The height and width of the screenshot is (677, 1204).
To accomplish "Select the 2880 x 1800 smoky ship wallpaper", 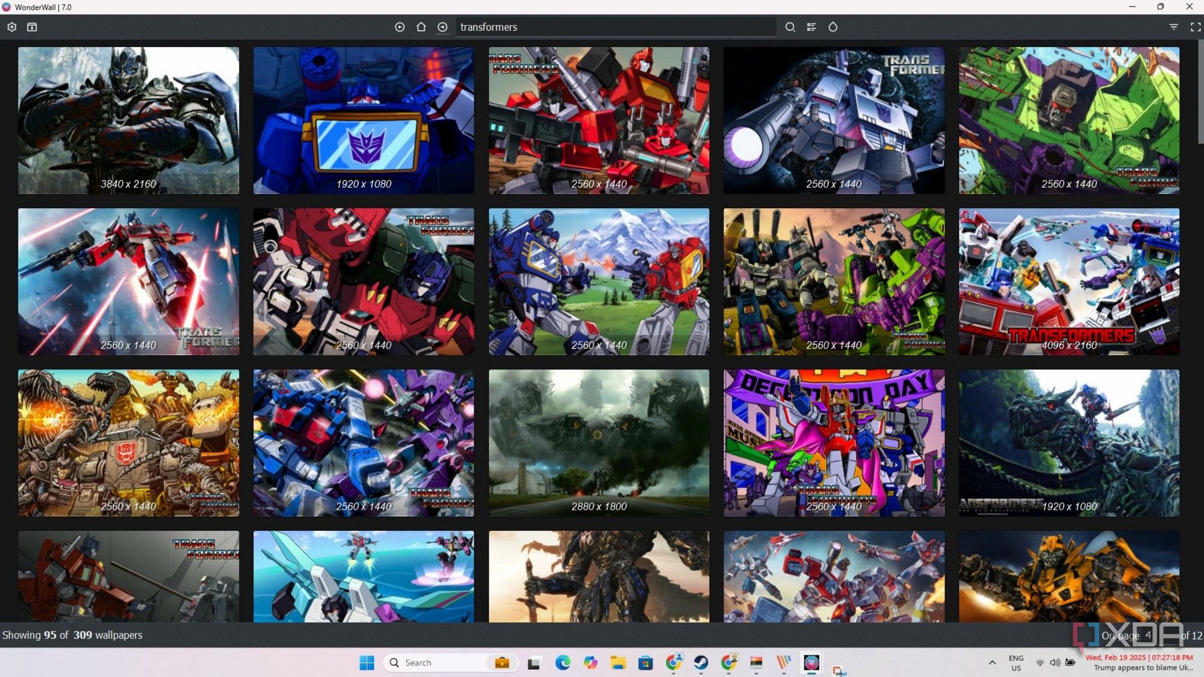I will point(599,443).
